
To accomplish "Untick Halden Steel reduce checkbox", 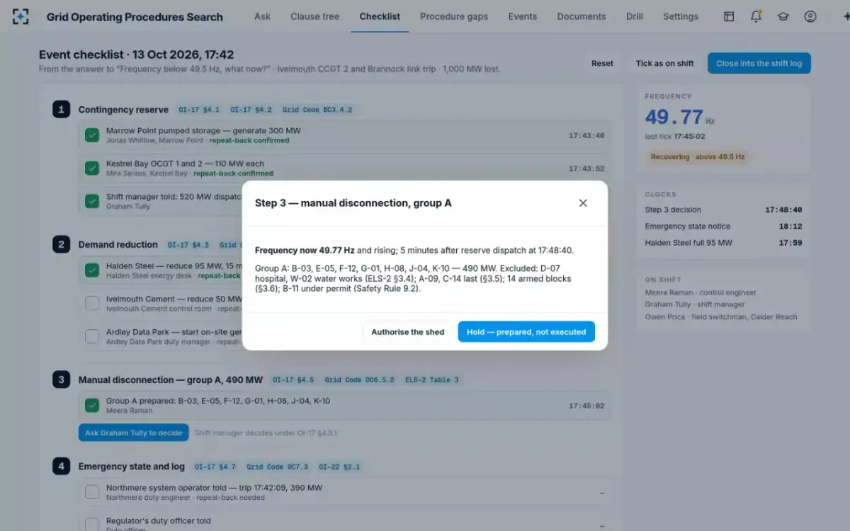I will [92, 270].
